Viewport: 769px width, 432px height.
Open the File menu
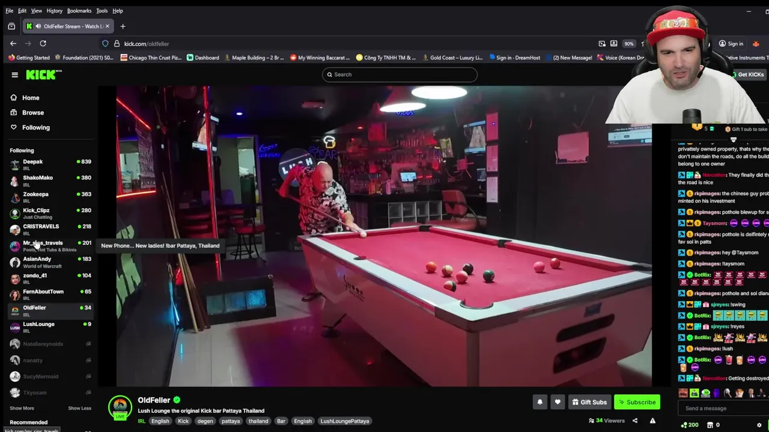pyautogui.click(x=10, y=11)
